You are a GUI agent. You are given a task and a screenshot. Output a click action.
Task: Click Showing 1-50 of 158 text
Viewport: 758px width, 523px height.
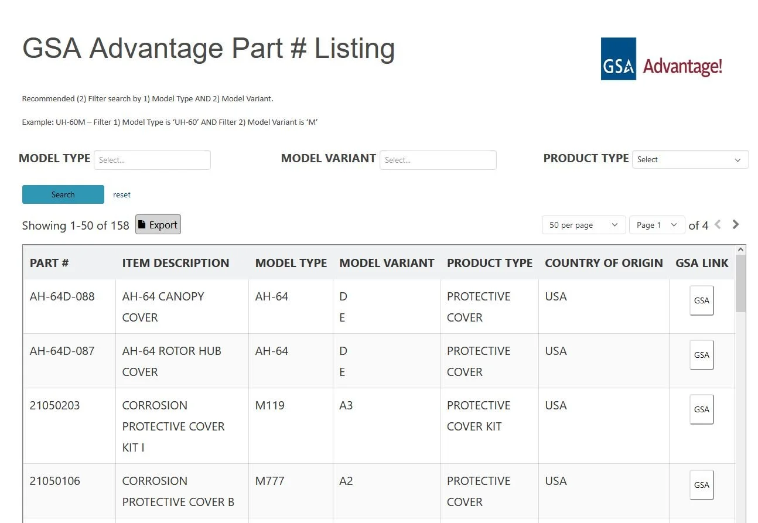point(76,225)
